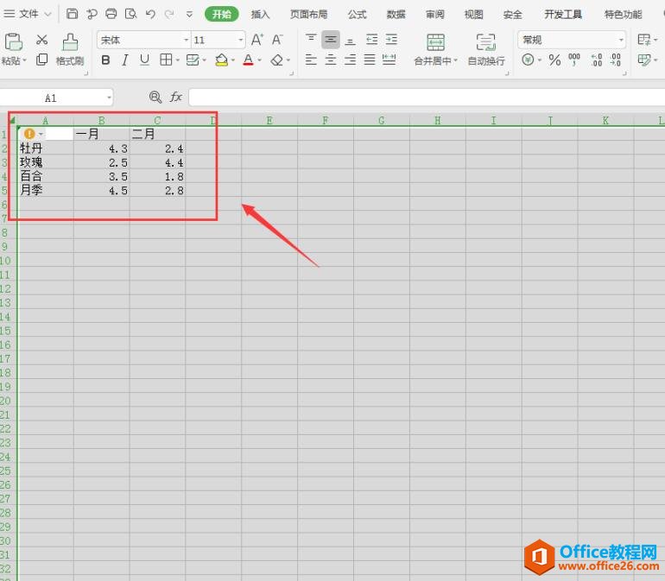The height and width of the screenshot is (581, 665).
Task: Click the Paste clipboard icon
Action: tap(13, 42)
